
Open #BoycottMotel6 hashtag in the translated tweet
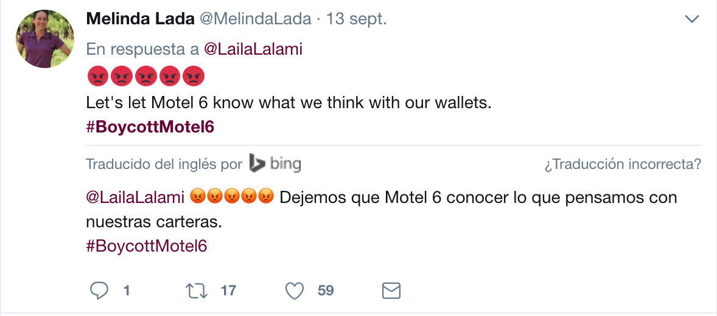click(147, 246)
